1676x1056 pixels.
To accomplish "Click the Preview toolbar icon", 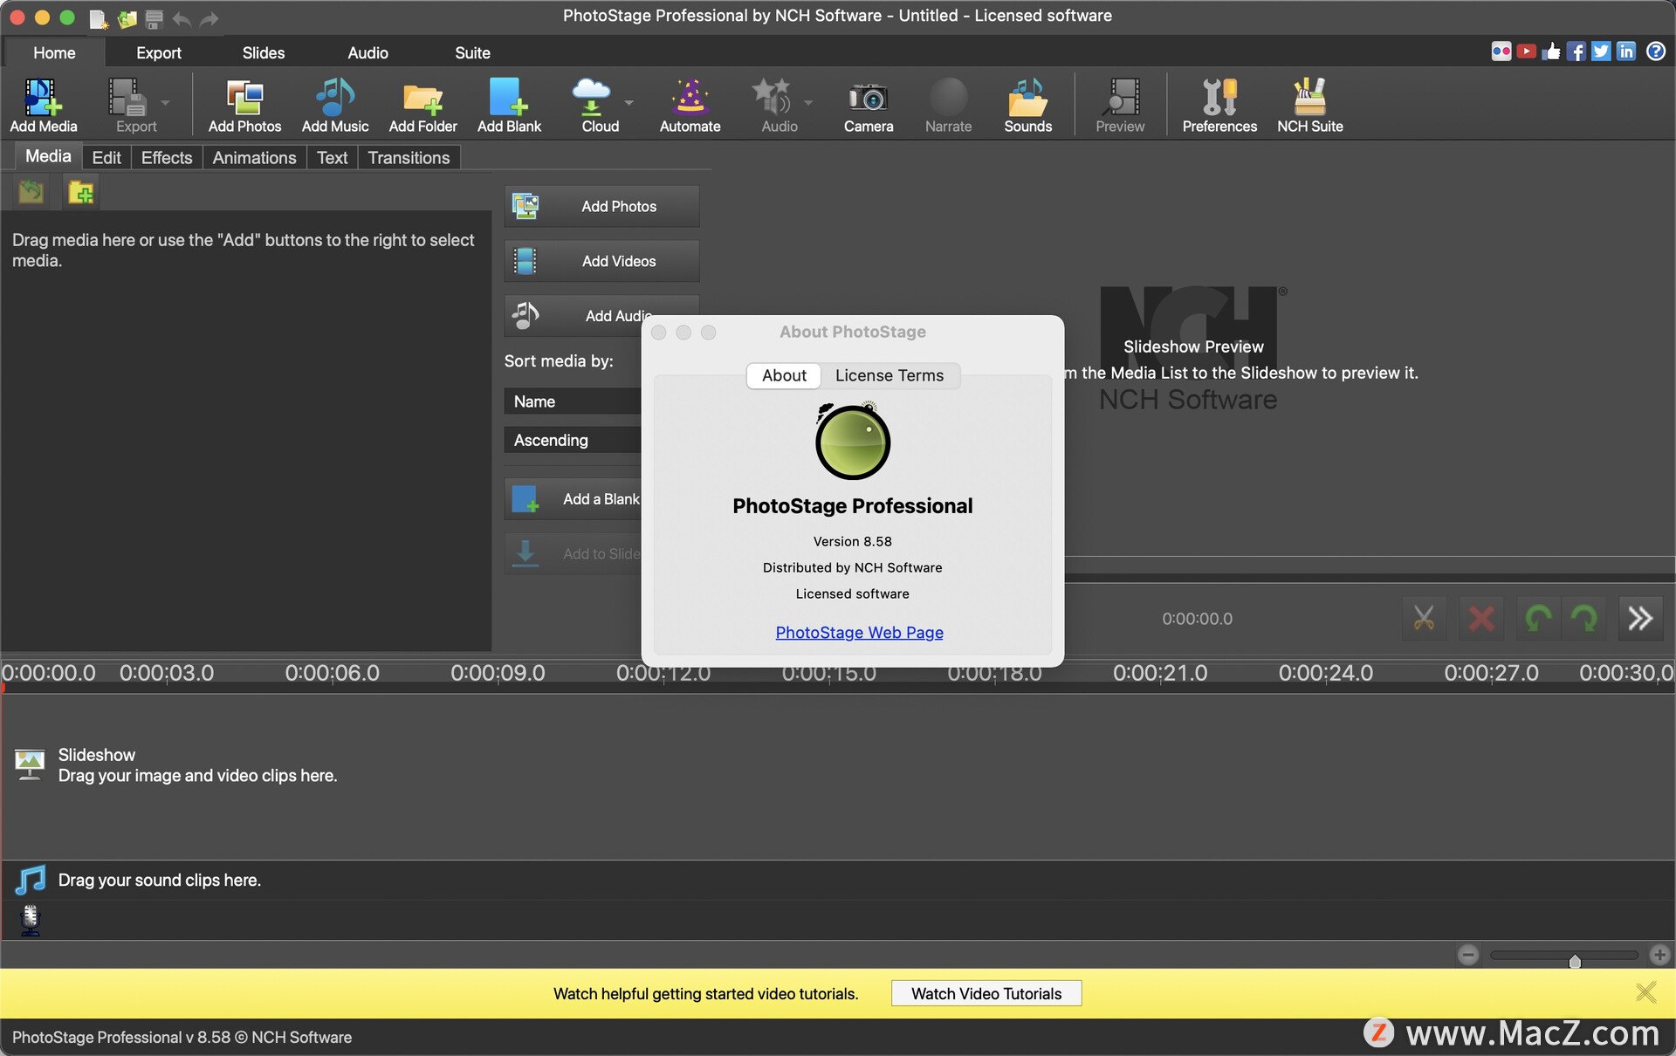I will (x=1120, y=105).
